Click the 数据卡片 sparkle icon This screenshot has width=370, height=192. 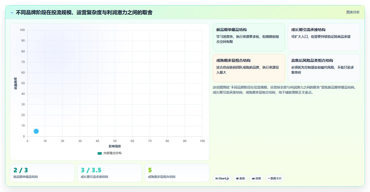269,178
